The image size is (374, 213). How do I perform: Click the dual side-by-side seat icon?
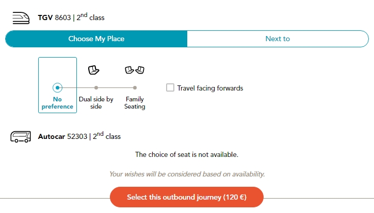click(93, 69)
